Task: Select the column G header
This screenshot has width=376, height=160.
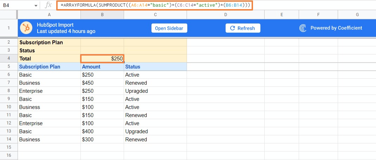Action: 357,15
